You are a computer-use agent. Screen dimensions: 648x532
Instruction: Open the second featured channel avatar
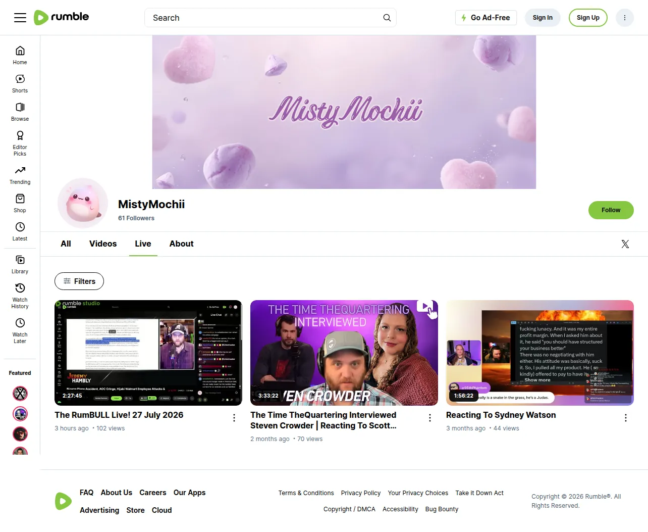point(20,414)
